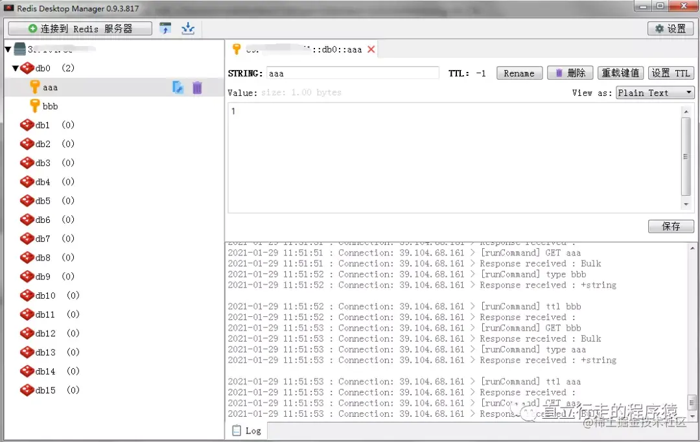Open the View as Plain Text dropdown
Screen dimensions: 700x442
(655, 93)
